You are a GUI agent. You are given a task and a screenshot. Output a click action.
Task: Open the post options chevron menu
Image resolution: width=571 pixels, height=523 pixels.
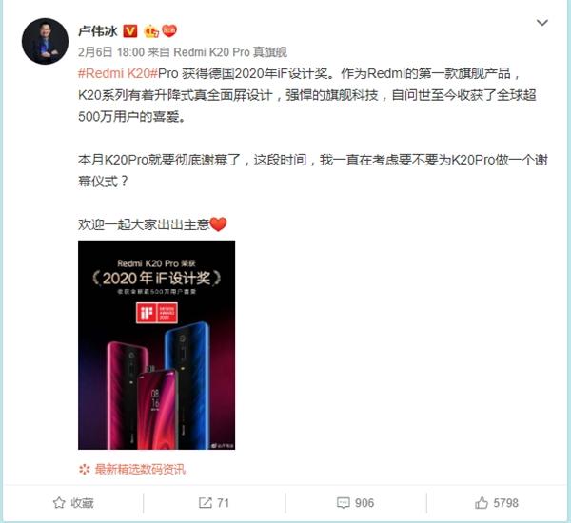point(542,23)
